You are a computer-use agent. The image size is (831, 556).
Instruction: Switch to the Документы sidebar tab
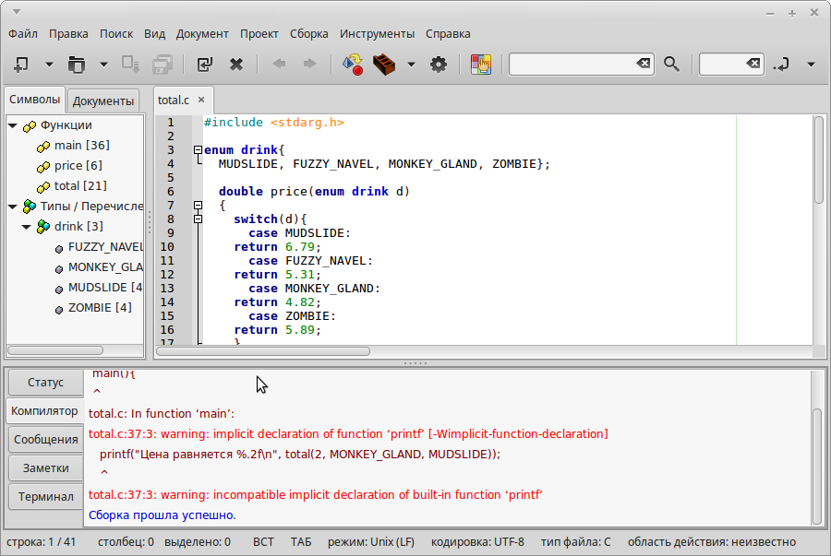coord(102,101)
